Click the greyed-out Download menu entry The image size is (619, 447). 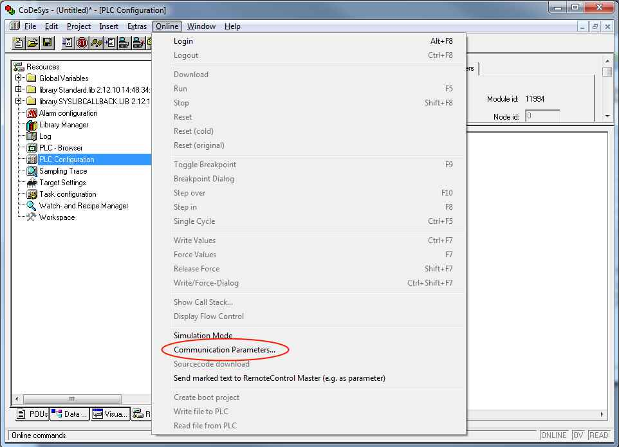[309, 74]
